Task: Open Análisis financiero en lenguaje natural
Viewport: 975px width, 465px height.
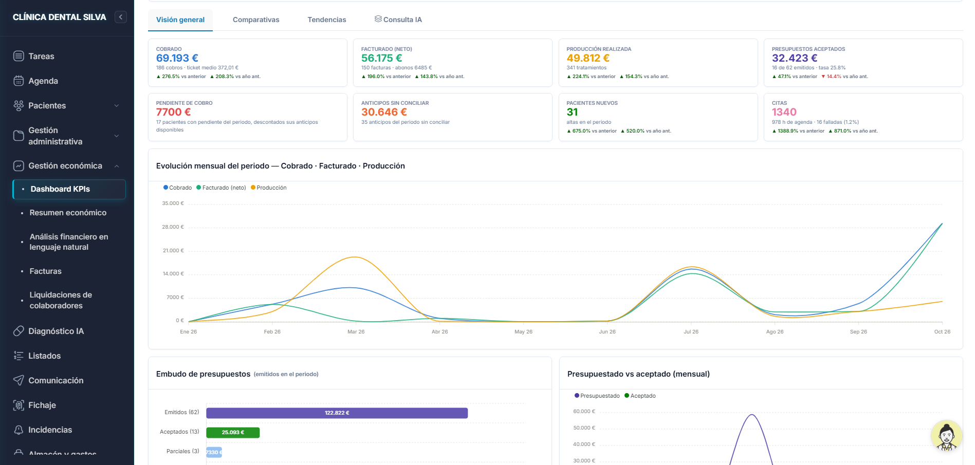Action: (69, 242)
